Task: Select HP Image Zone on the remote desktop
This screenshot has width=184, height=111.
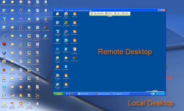Action: point(58,77)
